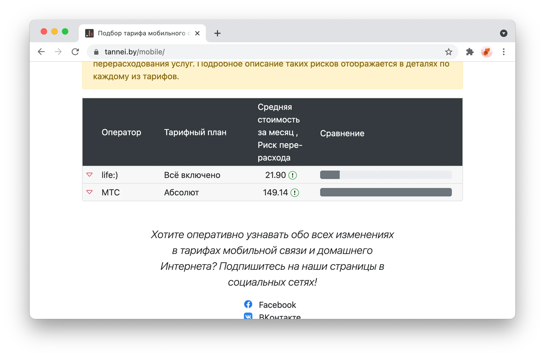This screenshot has width=545, height=358.
Task: Click the risk icon next to 149.14
Action: (x=295, y=192)
